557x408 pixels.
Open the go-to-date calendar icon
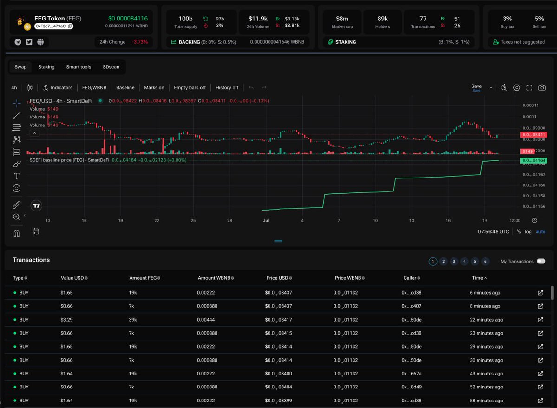pos(35,231)
